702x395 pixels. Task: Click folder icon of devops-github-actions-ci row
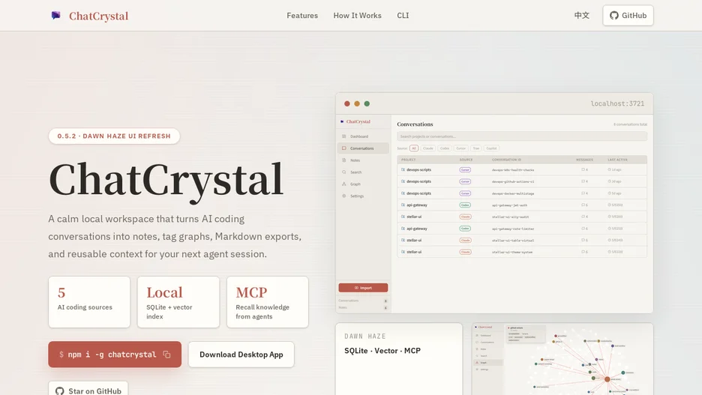pos(403,181)
